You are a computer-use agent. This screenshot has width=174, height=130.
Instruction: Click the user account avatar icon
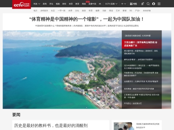coord(154,4)
